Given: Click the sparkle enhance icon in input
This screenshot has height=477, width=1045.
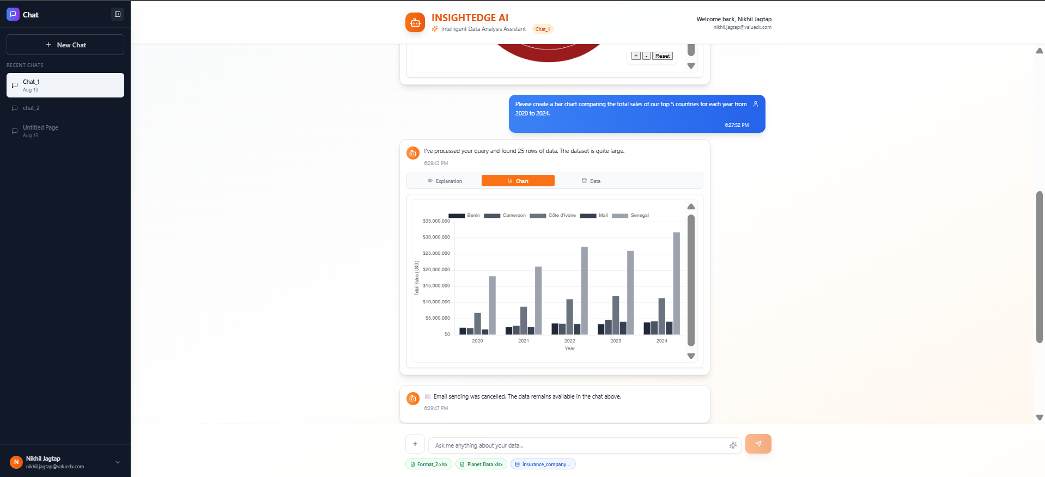Looking at the screenshot, I should (733, 445).
